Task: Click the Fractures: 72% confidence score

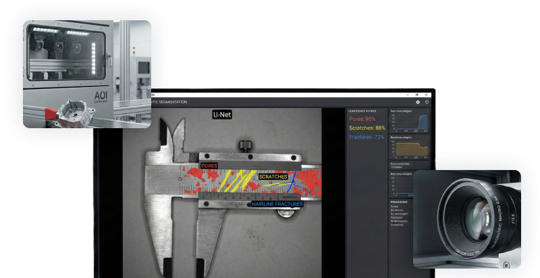Action: point(367,137)
